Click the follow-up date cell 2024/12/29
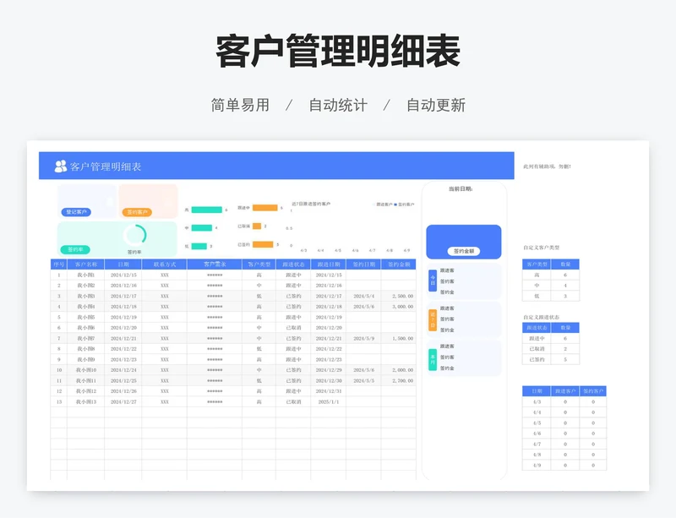The image size is (676, 518). point(329,369)
